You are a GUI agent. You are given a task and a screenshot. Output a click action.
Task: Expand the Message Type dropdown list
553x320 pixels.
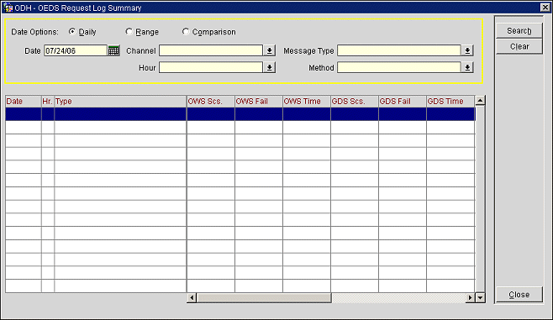coord(467,50)
